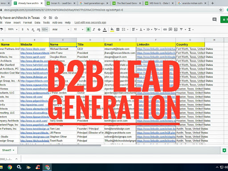
Task: Show hidden system tray icons arrow
Action: pyautogui.click(x=217, y=167)
